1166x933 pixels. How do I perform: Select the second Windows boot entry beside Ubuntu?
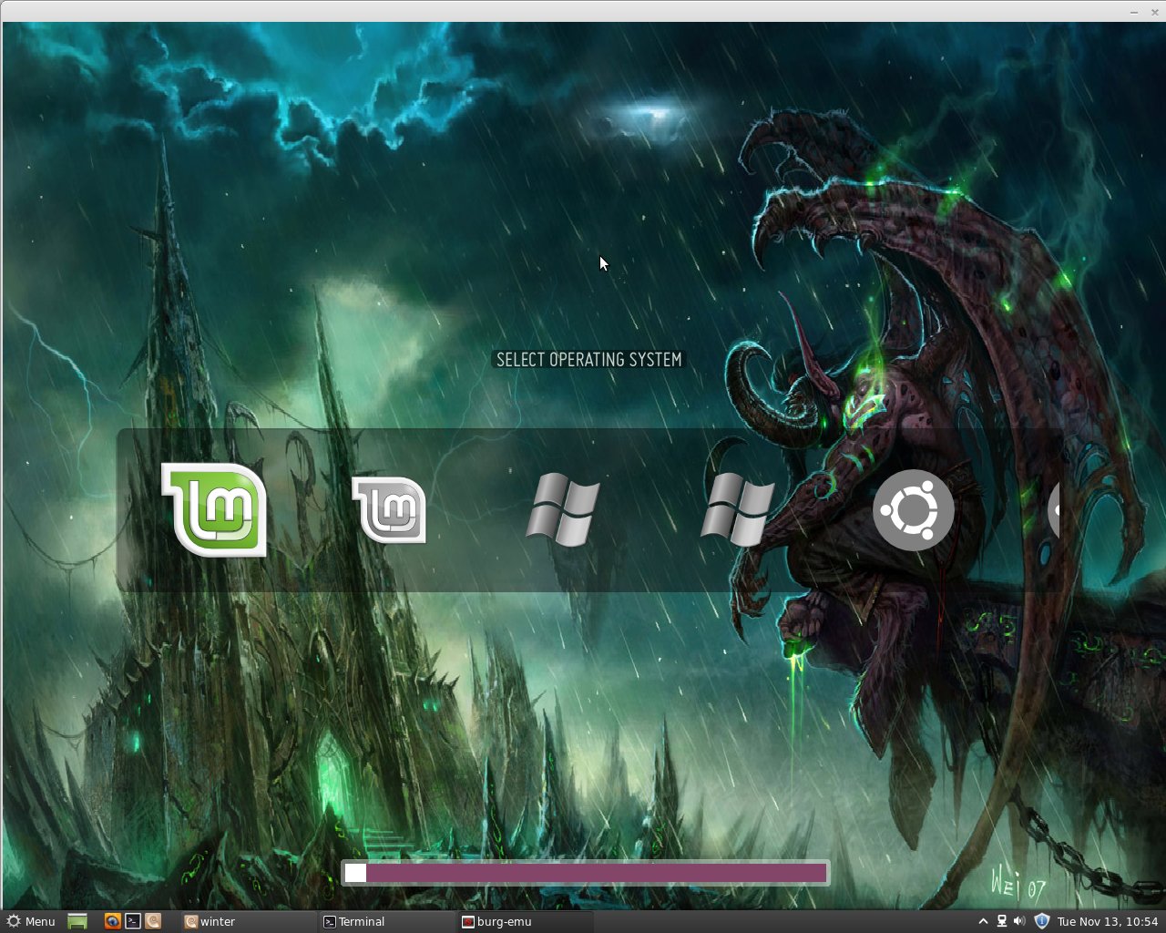(x=737, y=510)
